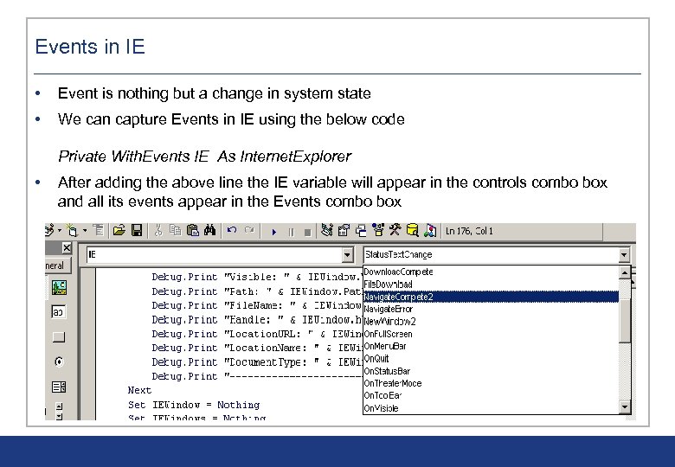Select the CommandButton control in toolbox
The width and height of the screenshot is (675, 467).
tap(59, 336)
